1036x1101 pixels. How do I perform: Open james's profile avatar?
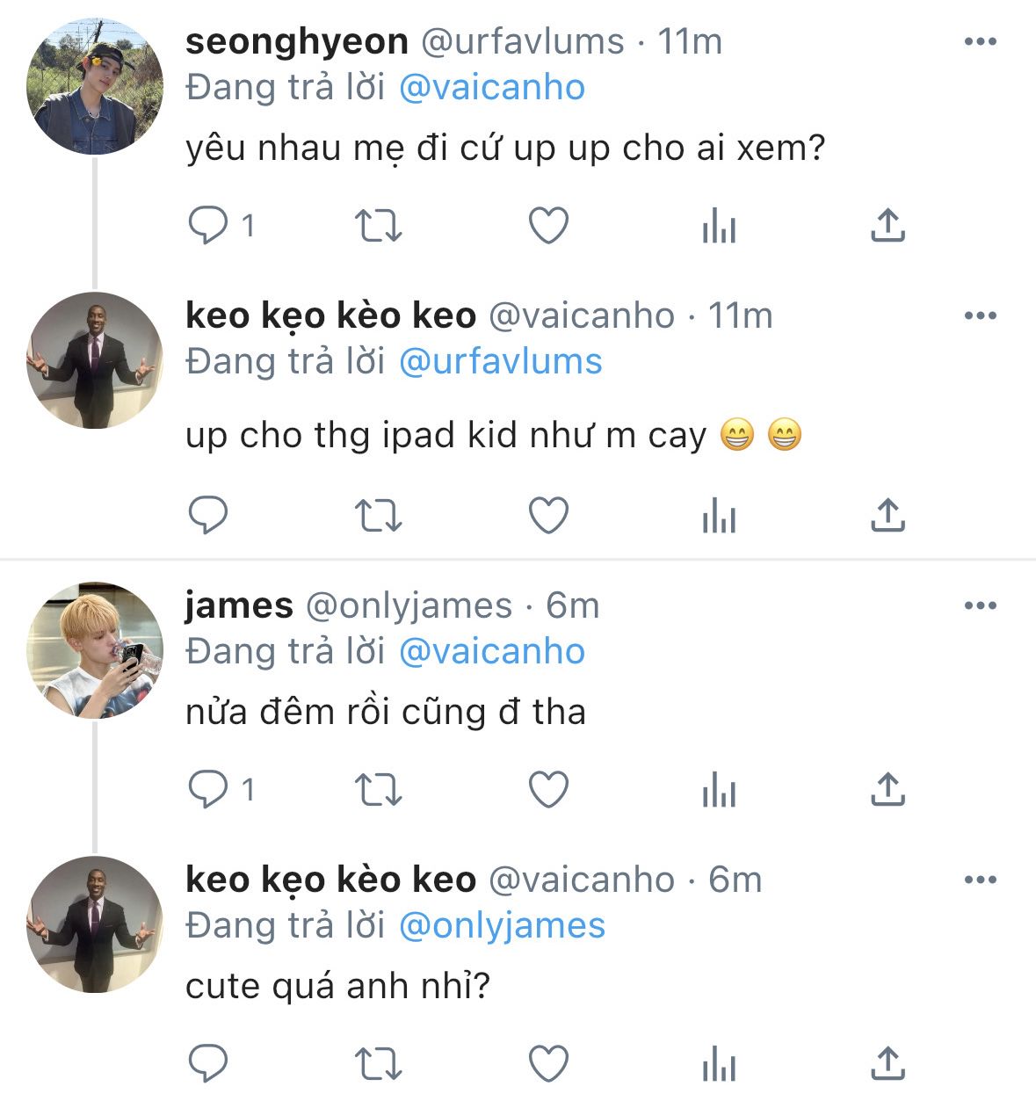pos(95,649)
